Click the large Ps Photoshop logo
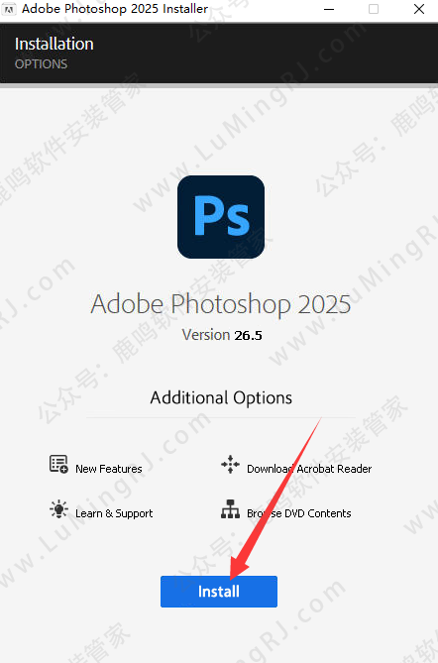This screenshot has width=438, height=663. (x=221, y=217)
